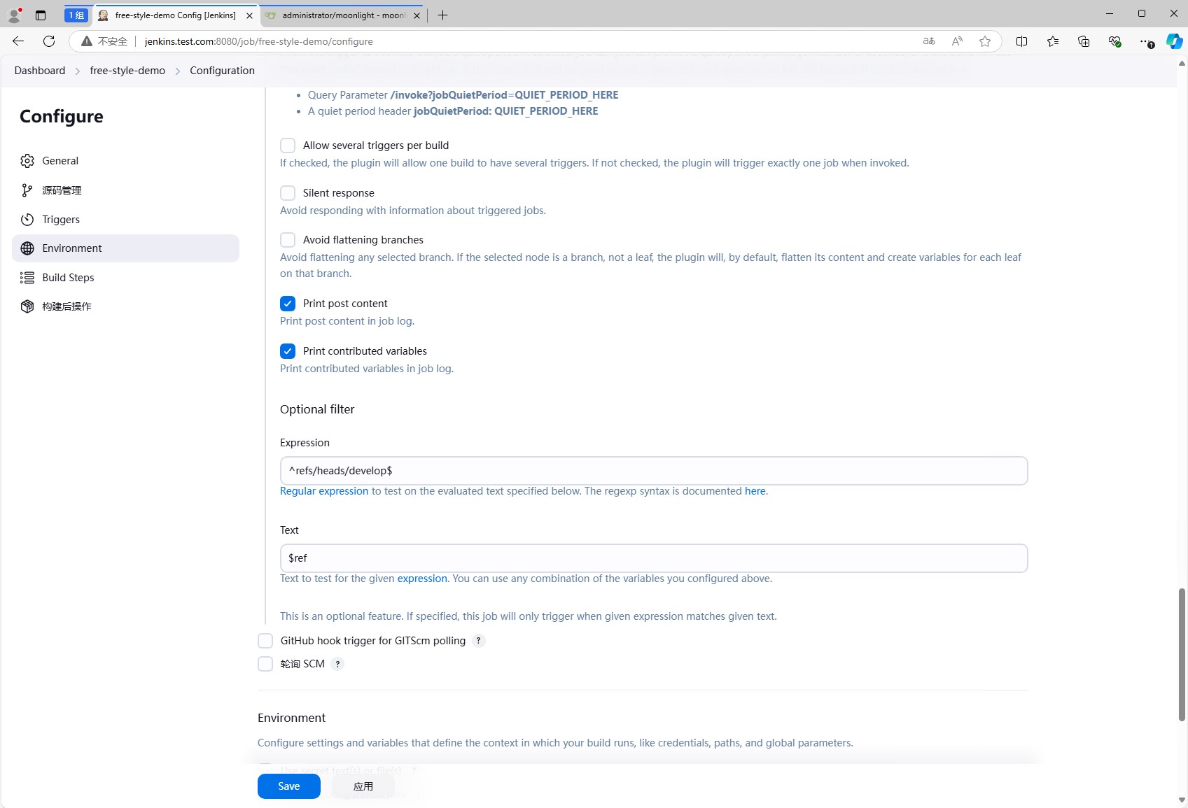Close the free-style-demo Config tab
The width and height of the screenshot is (1188, 808).
click(249, 15)
